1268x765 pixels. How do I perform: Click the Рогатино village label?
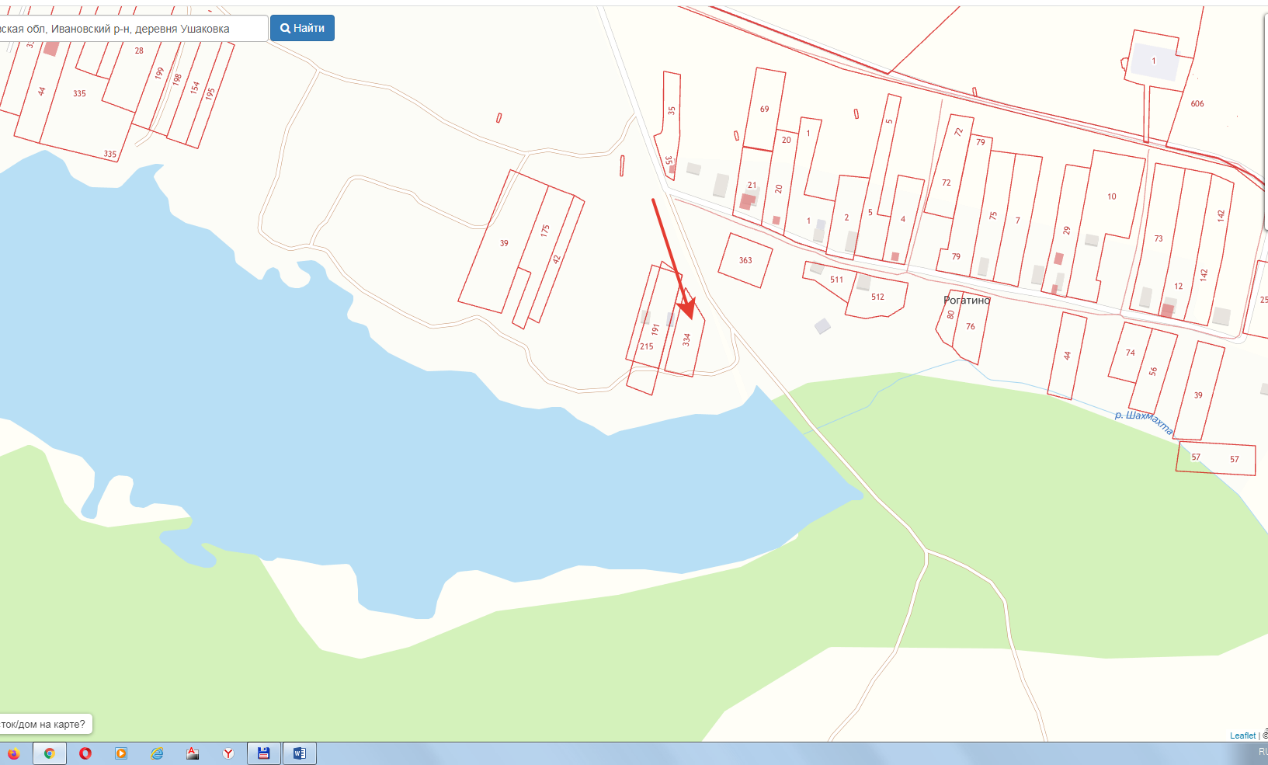(x=967, y=300)
